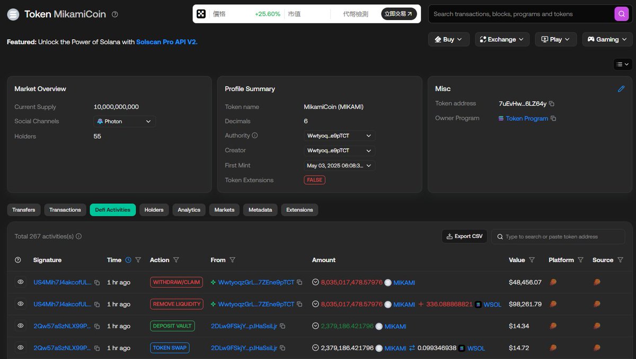Open the Solscan Pro API V2 link
Screen dimensions: 636x359
coord(167,41)
